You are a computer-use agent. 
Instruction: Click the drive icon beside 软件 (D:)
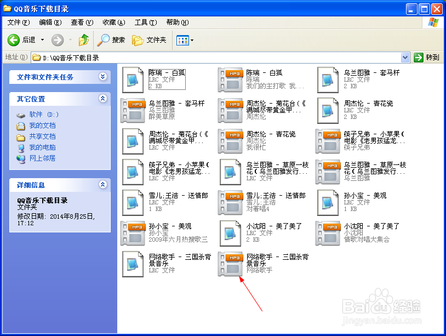(21, 115)
